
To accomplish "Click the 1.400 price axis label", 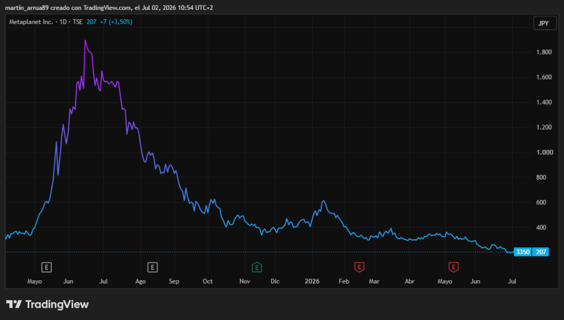I will point(544,102).
